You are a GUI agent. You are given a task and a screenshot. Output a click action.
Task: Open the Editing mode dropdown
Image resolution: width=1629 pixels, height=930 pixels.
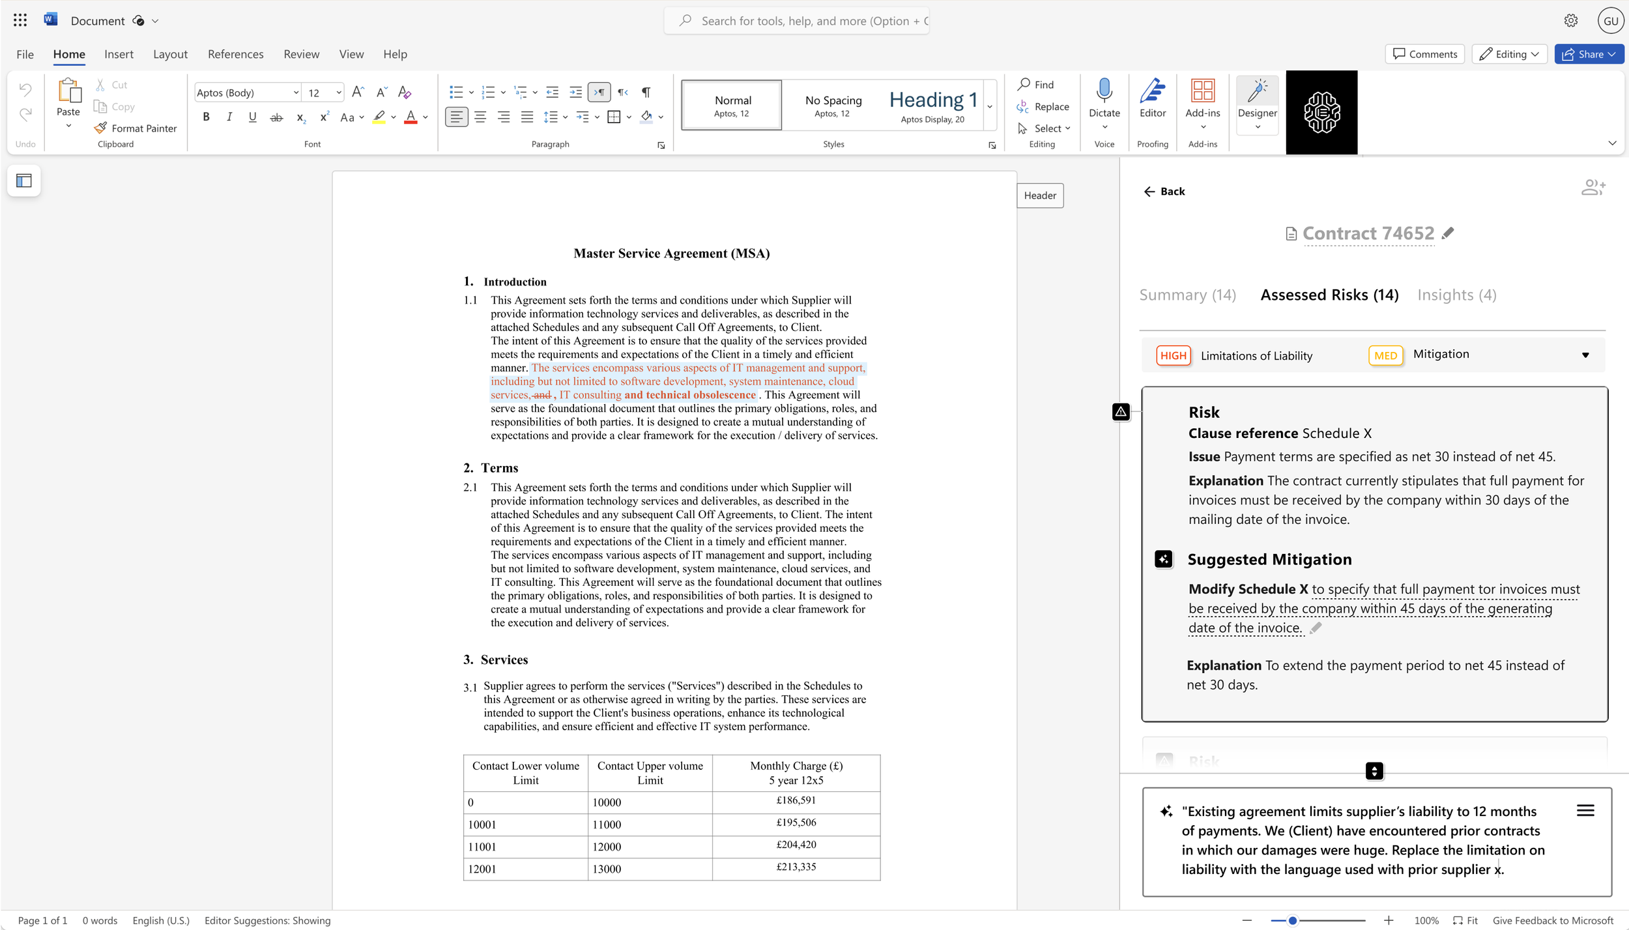(x=1509, y=54)
